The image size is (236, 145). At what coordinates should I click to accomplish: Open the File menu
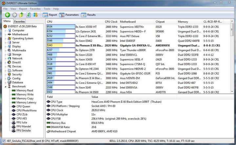[x=6, y=9]
